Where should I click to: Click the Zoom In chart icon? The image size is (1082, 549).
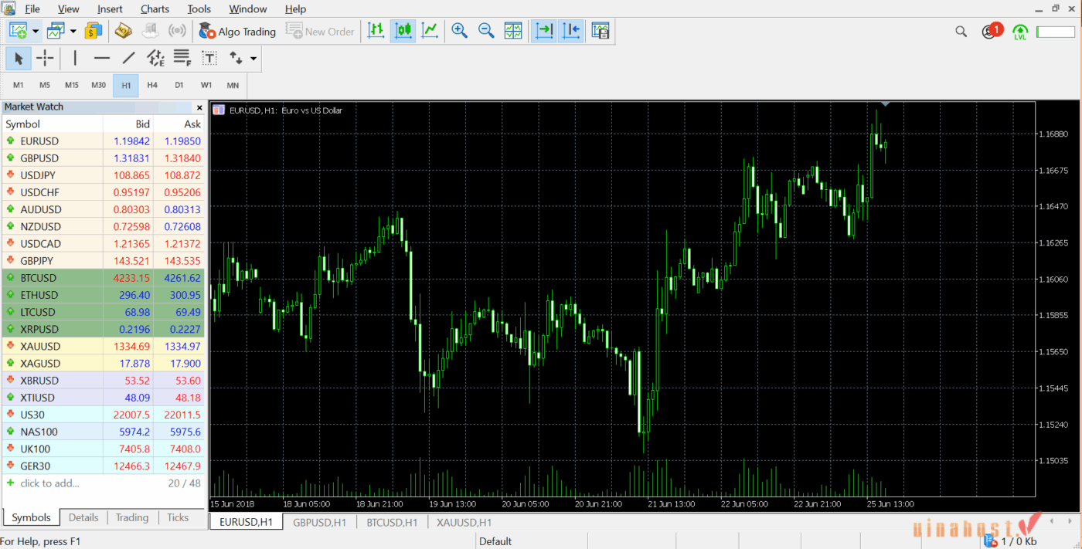[x=459, y=31]
